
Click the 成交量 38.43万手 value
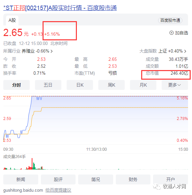(x=178, y=59)
